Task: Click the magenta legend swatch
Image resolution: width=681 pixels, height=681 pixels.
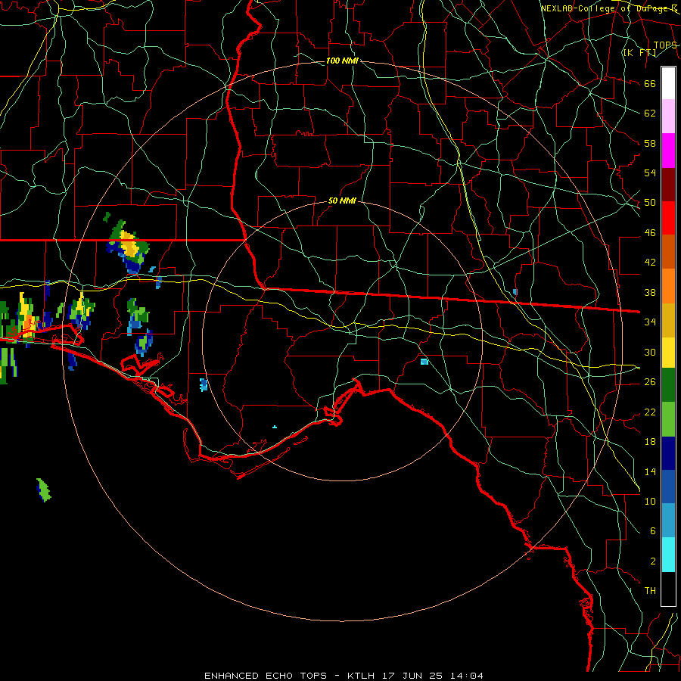Action: [x=668, y=151]
